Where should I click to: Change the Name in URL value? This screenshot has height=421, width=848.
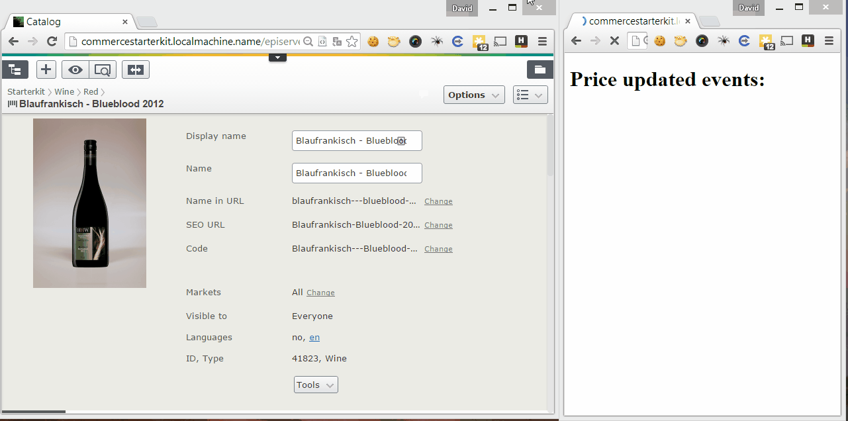click(438, 201)
